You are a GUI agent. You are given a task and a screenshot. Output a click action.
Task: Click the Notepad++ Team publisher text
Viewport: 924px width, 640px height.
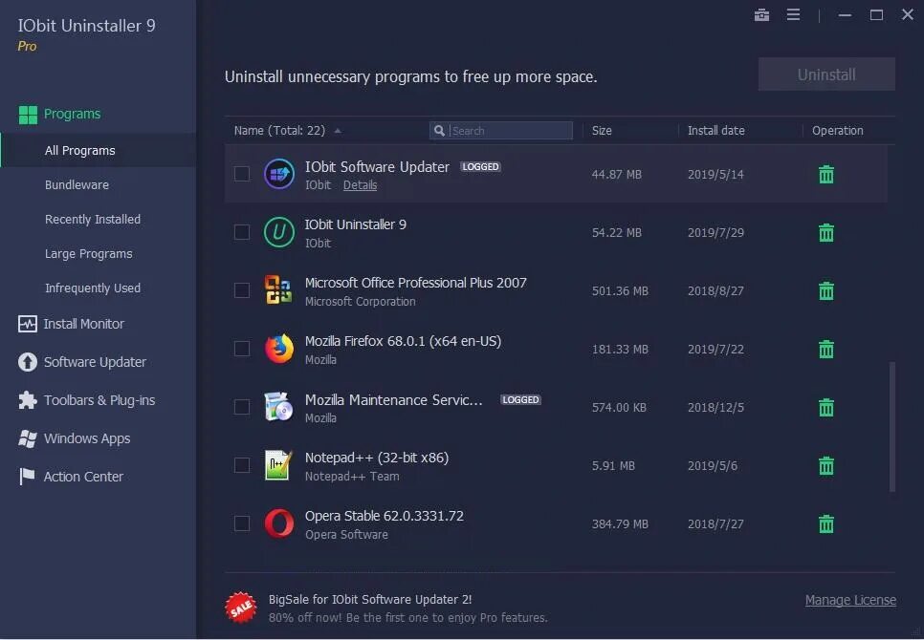tap(352, 477)
